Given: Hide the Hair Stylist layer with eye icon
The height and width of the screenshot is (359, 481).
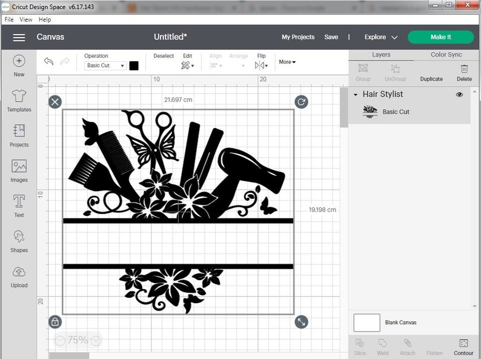Looking at the screenshot, I should click(459, 95).
